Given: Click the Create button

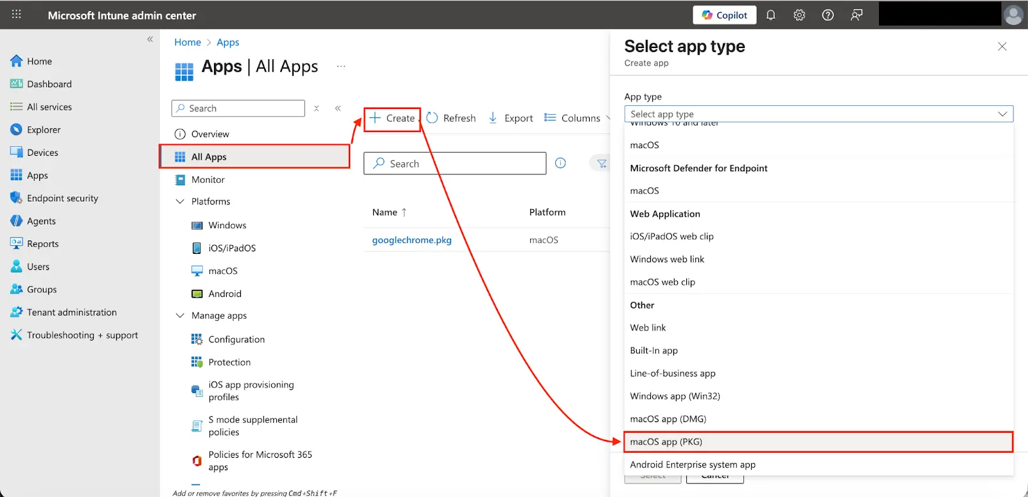Looking at the screenshot, I should (x=393, y=119).
